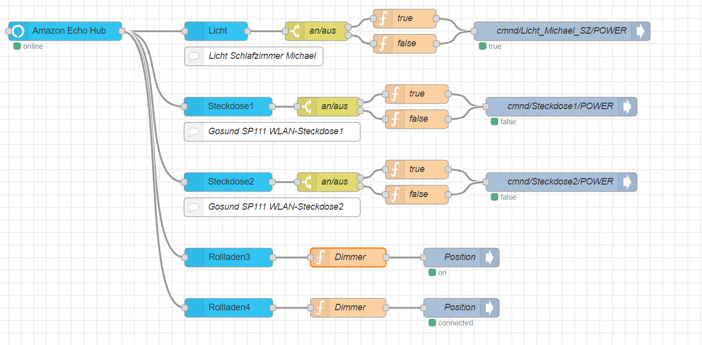This screenshot has height=345, width=702.
Task: Click true status under cmnd/Licht_Michael_SZ/POWER
Action: (490, 46)
